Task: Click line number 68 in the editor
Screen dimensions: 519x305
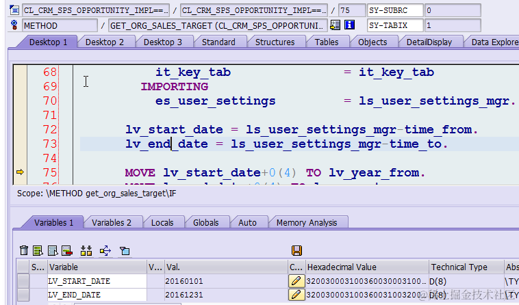Action: pyautogui.click(x=50, y=72)
